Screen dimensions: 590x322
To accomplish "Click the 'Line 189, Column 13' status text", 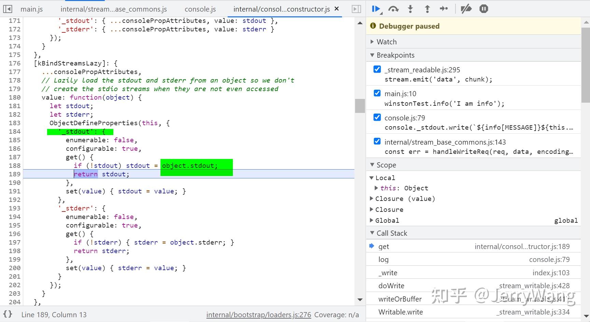I will coord(54,314).
